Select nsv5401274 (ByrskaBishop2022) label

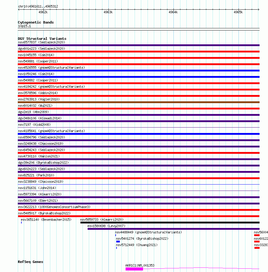(142, 239)
